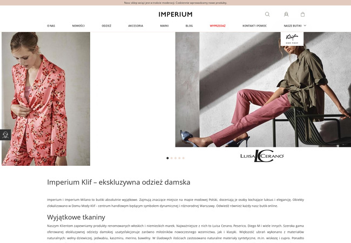Go to the IMPERIUM home logo

[x=175, y=15]
